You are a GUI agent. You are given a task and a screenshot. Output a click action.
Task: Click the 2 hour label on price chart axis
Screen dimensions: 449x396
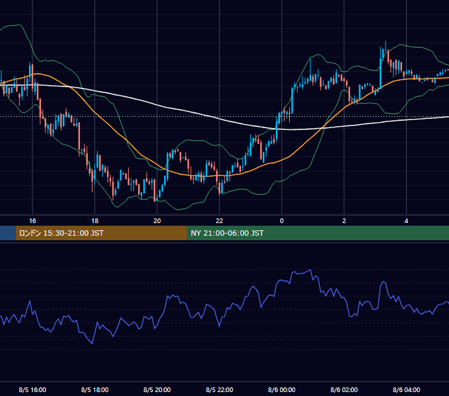[344, 221]
